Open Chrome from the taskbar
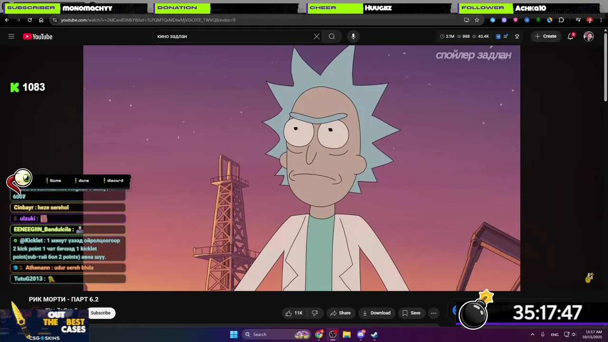Image resolution: width=608 pixels, height=342 pixels. point(319,334)
